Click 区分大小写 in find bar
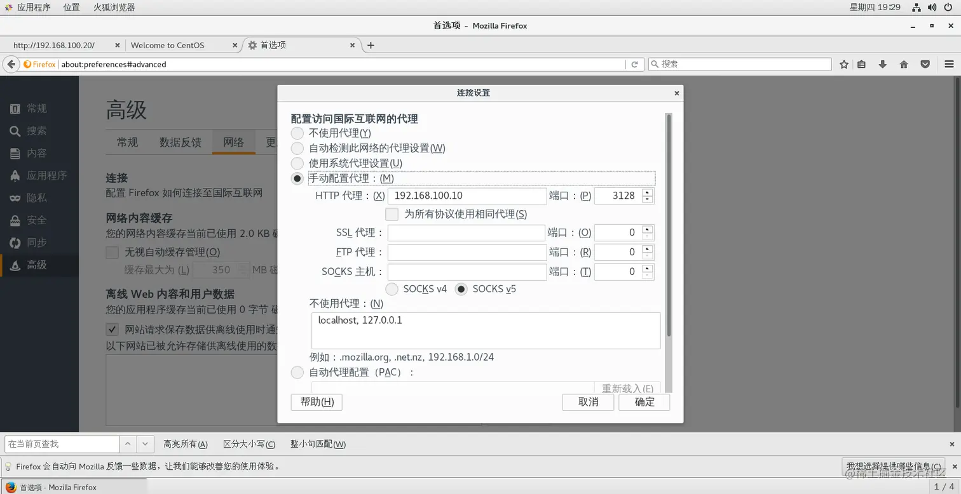961x494 pixels. click(249, 444)
